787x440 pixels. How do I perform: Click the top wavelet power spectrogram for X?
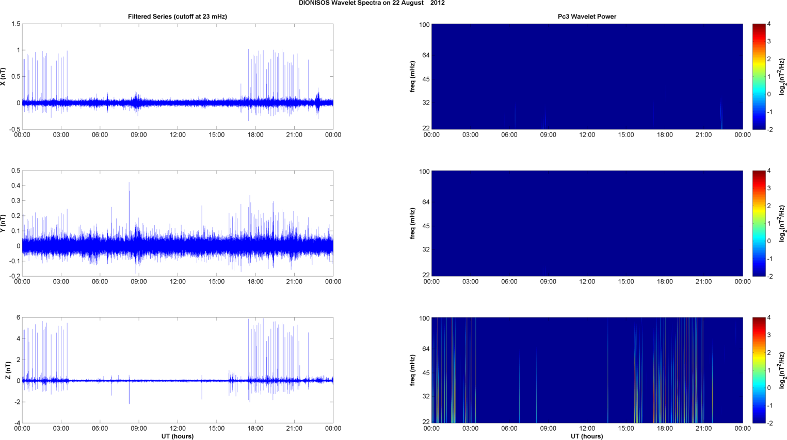587,76
